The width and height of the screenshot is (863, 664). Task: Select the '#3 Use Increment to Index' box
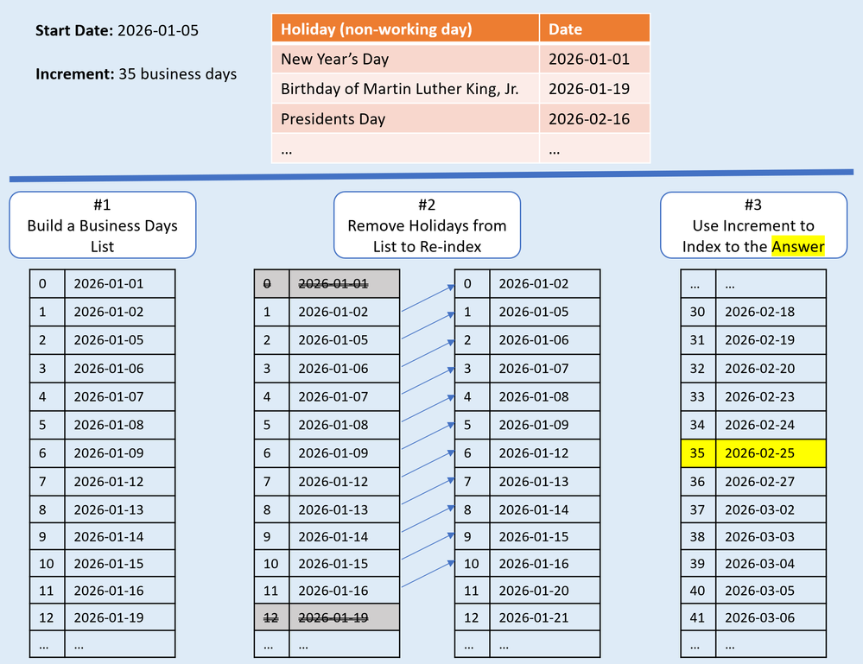752,224
